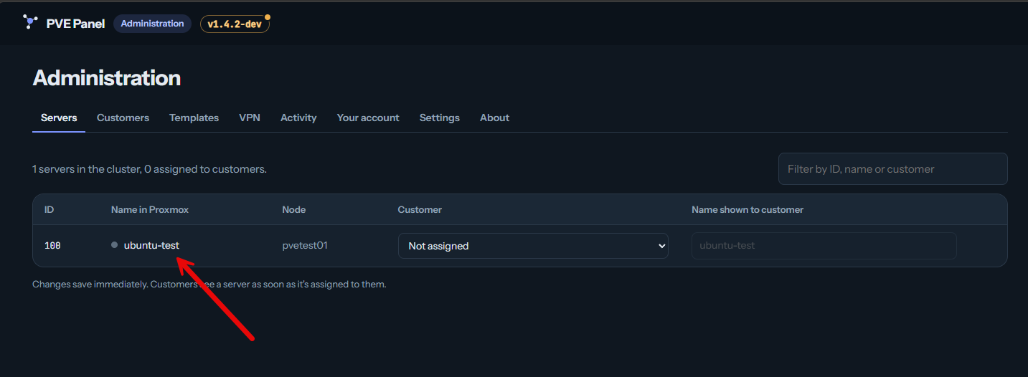Viewport: 1028px width, 377px height.
Task: Focus the Filter by ID search field
Action: tap(892, 169)
